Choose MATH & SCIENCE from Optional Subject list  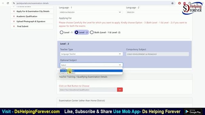click(91, 73)
